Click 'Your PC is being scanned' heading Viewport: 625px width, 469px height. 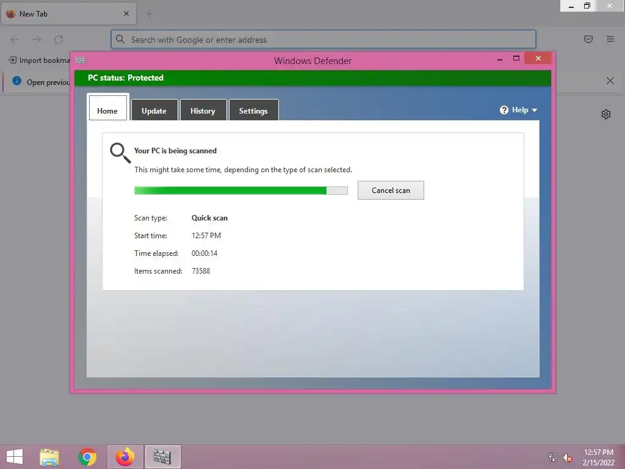point(175,151)
